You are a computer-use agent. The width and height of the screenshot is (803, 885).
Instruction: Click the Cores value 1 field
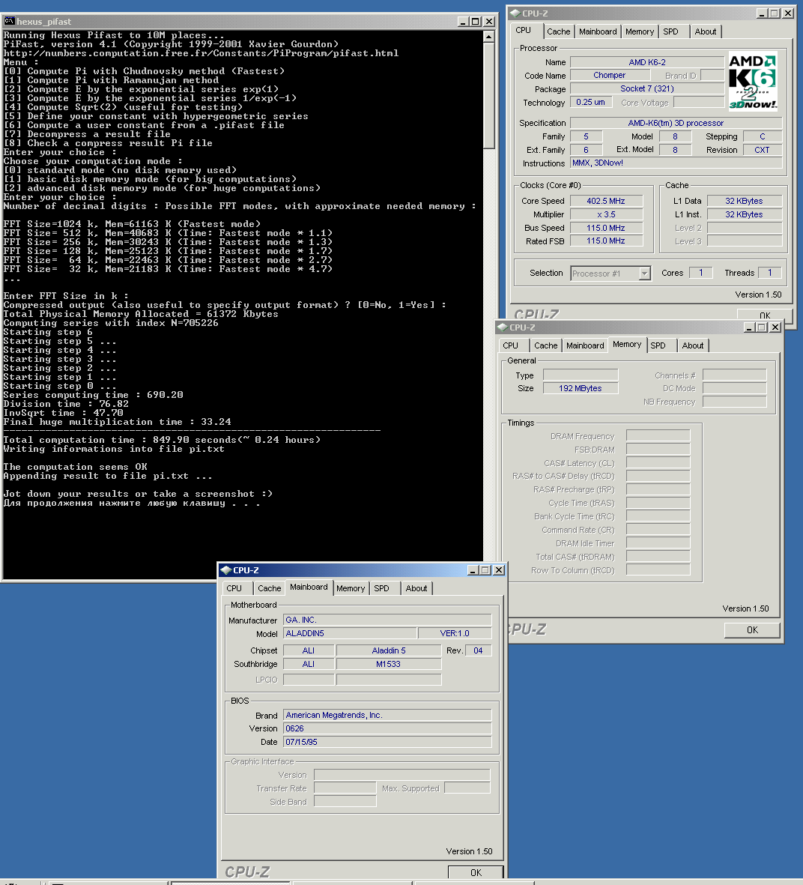pyautogui.click(x=701, y=273)
